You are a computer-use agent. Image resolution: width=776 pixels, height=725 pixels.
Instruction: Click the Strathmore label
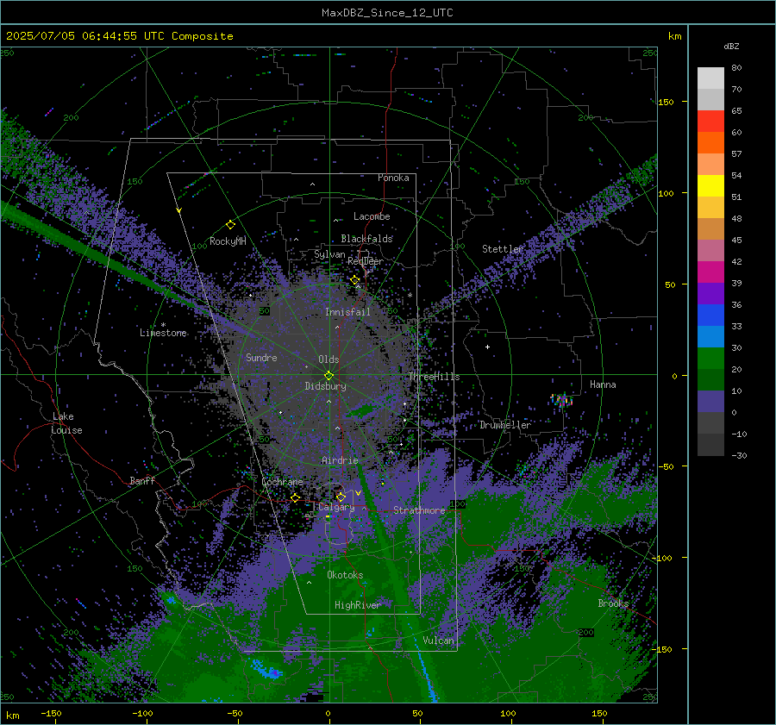[419, 510]
